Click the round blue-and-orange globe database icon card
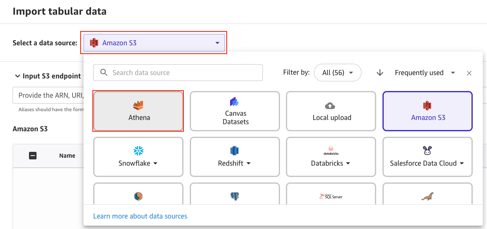Image resolution: width=487 pixels, height=229 pixels. coord(138,194)
